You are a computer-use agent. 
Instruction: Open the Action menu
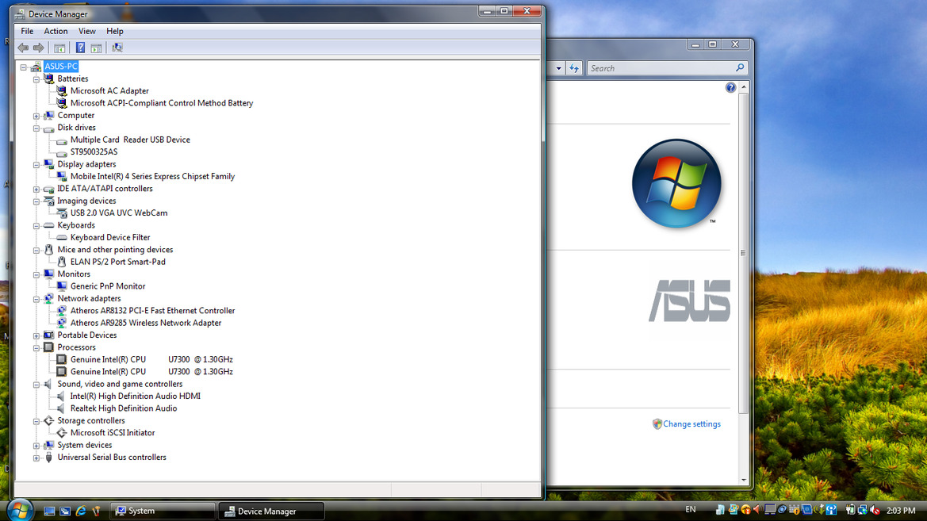(56, 32)
